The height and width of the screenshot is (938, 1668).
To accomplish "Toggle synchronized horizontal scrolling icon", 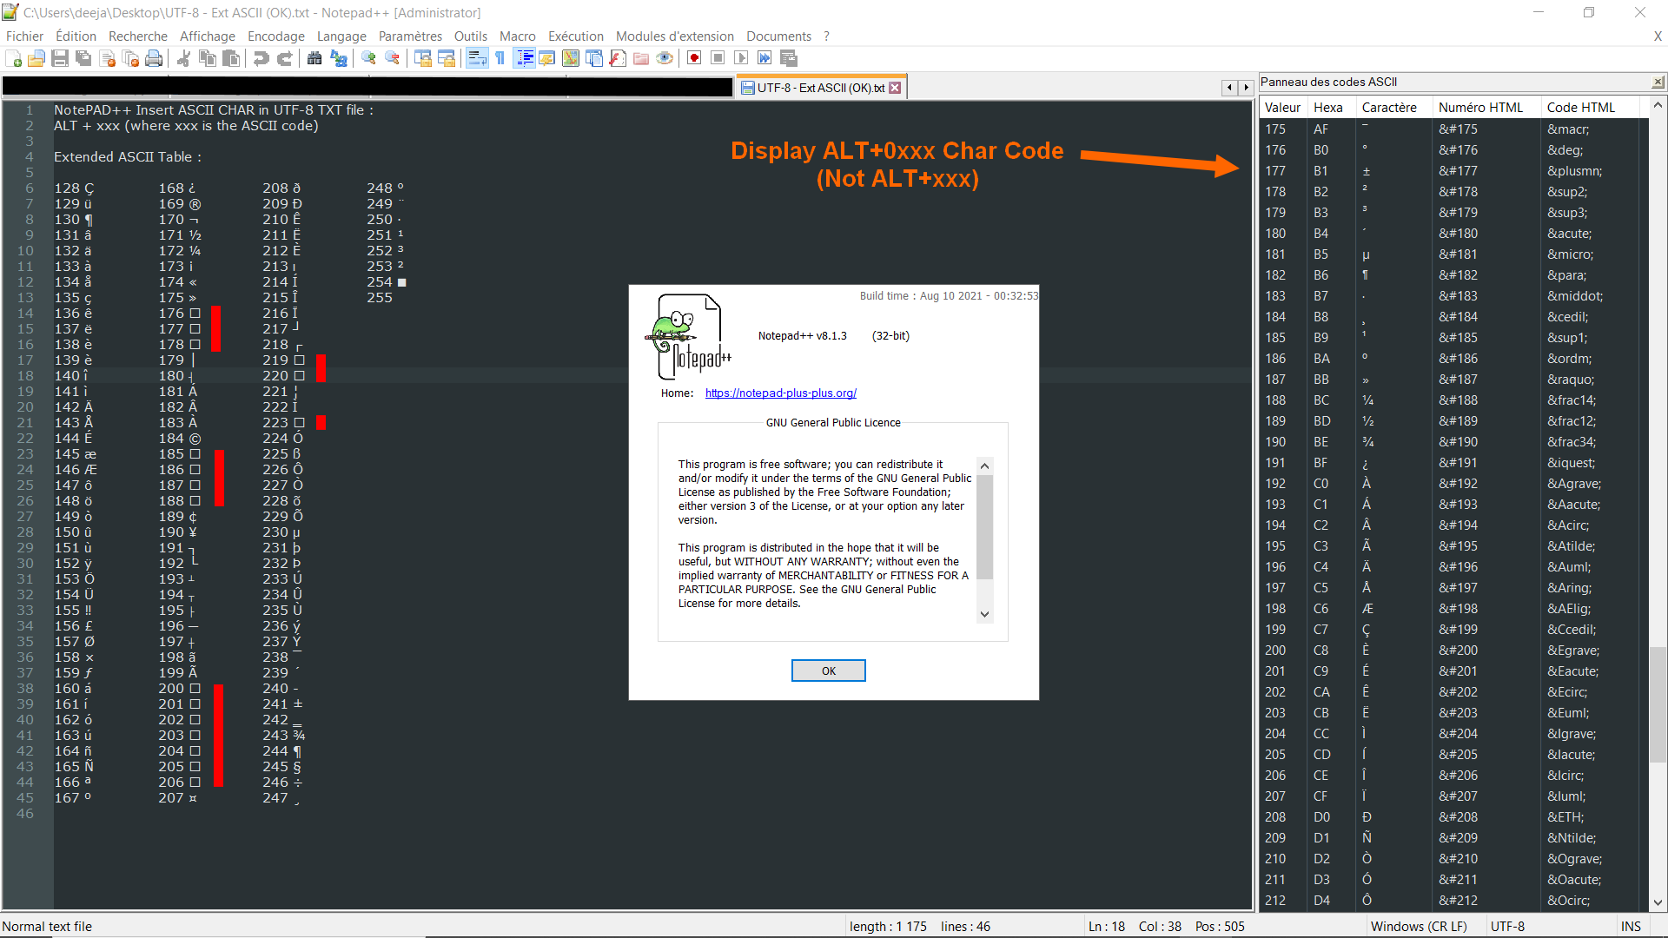I will (x=447, y=58).
